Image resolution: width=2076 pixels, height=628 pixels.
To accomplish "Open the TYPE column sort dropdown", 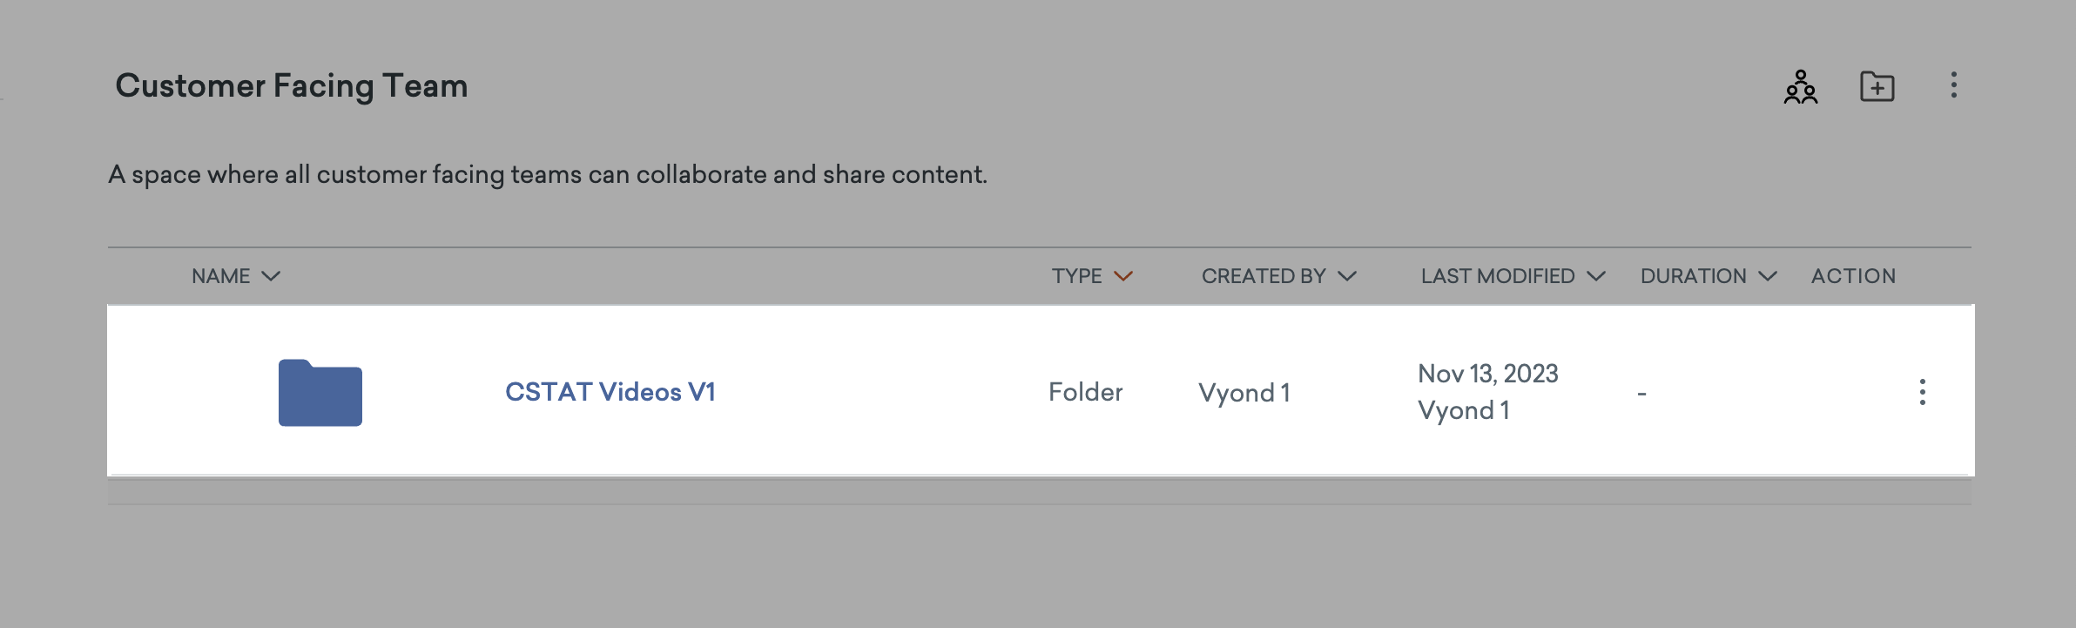I will [x=1125, y=276].
